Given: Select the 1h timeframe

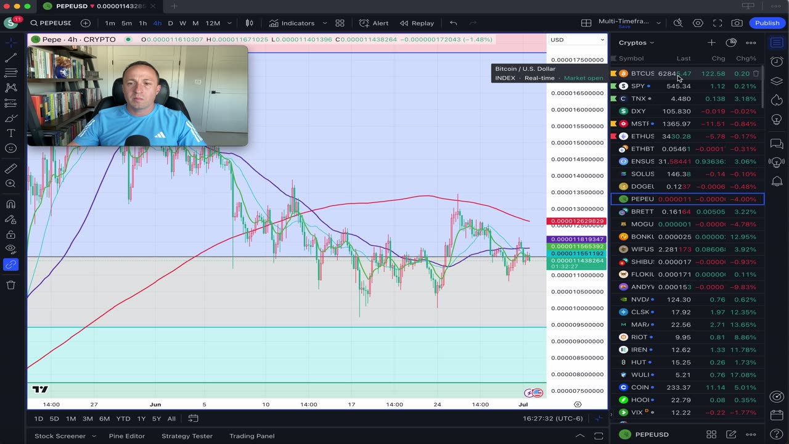Looking at the screenshot, I should point(142,23).
